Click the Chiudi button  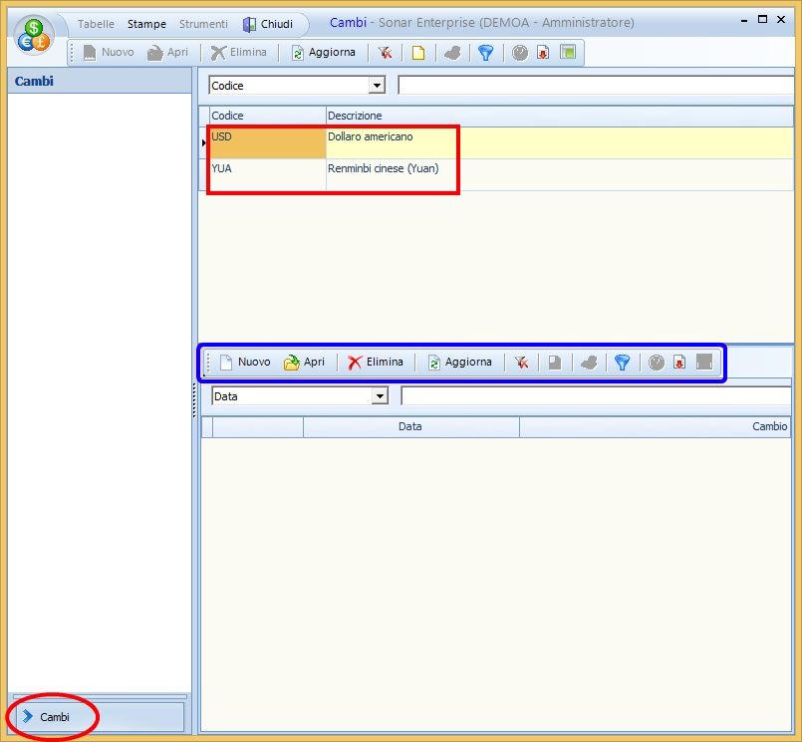tap(268, 24)
